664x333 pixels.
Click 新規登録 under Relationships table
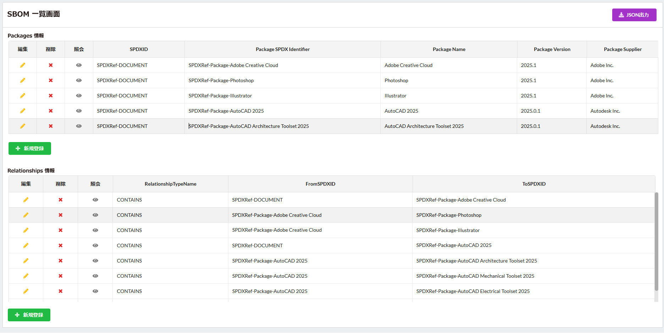coord(29,315)
